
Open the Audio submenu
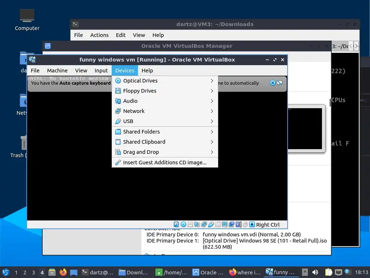pos(165,101)
